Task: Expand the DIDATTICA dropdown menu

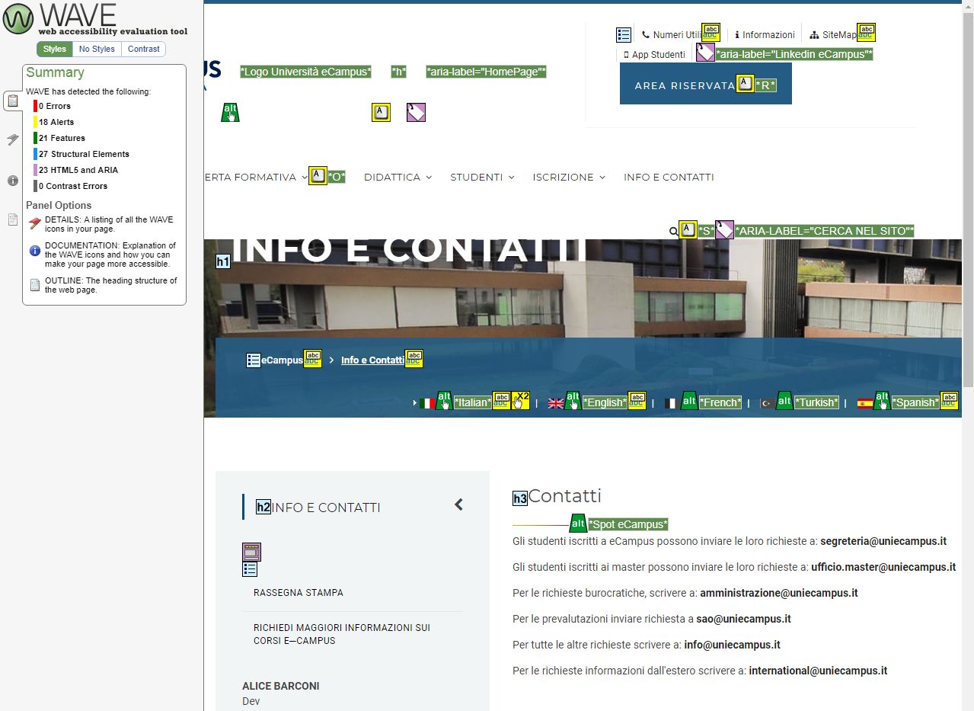Action: pyautogui.click(x=398, y=177)
